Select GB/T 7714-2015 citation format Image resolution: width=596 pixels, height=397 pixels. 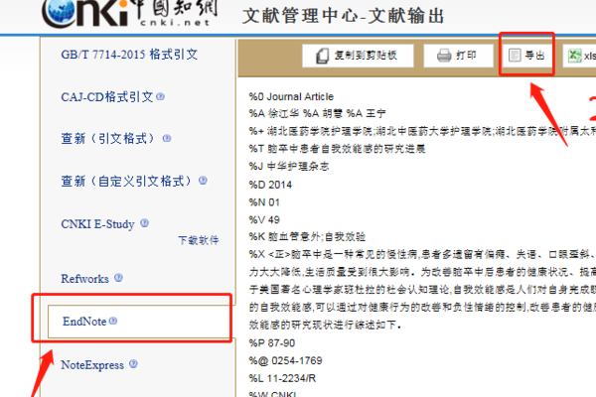pos(129,55)
